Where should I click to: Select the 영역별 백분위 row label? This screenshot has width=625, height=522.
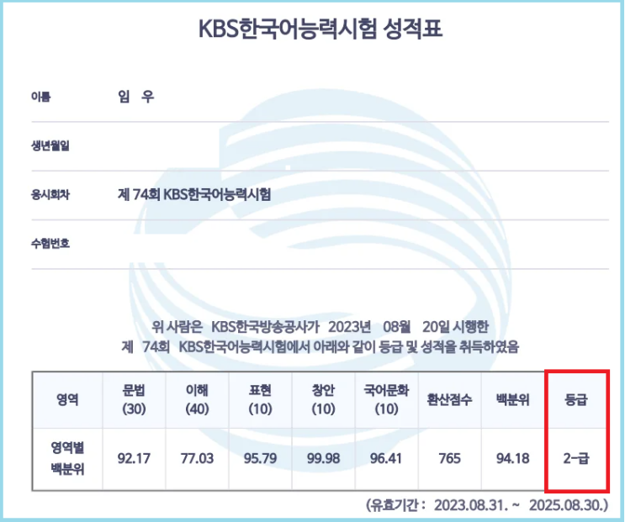67,459
